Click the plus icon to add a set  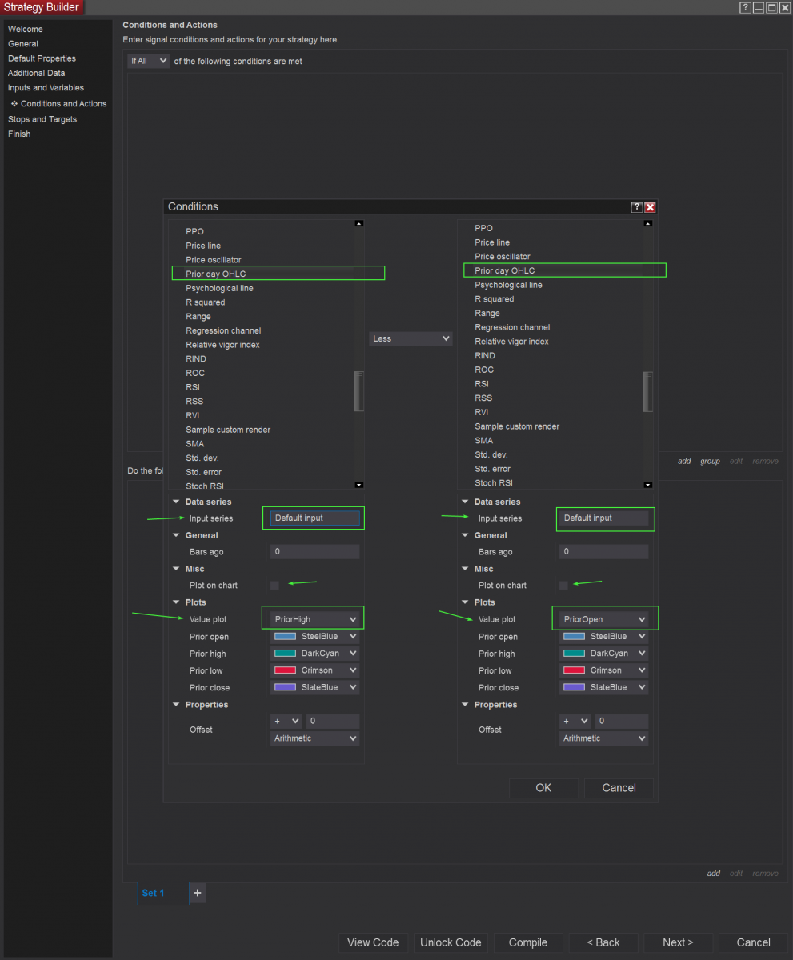(x=198, y=893)
